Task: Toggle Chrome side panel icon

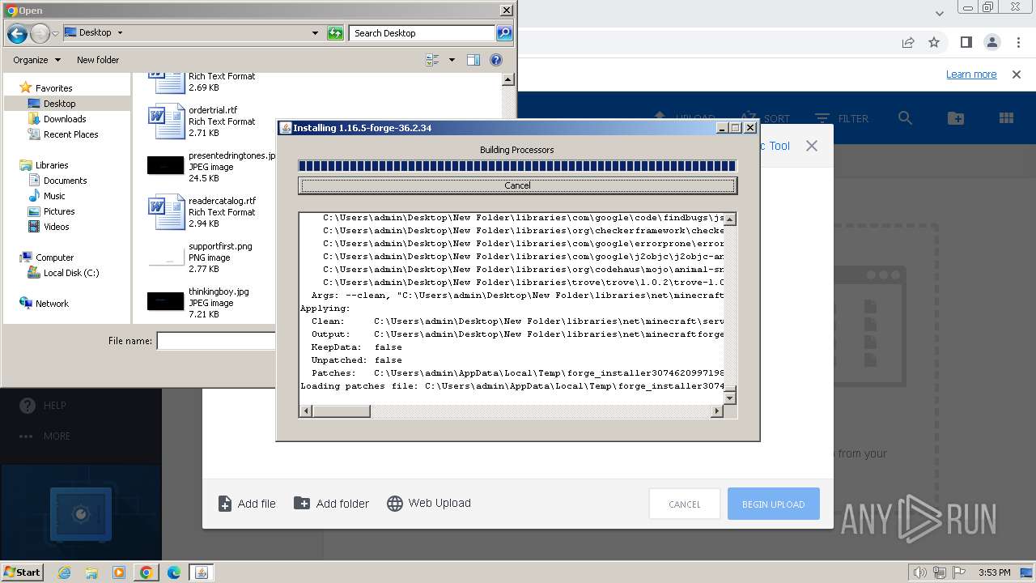Action: click(966, 42)
